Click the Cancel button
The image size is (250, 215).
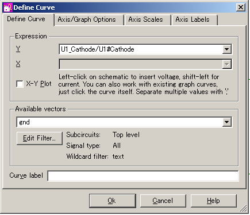coord(163,201)
